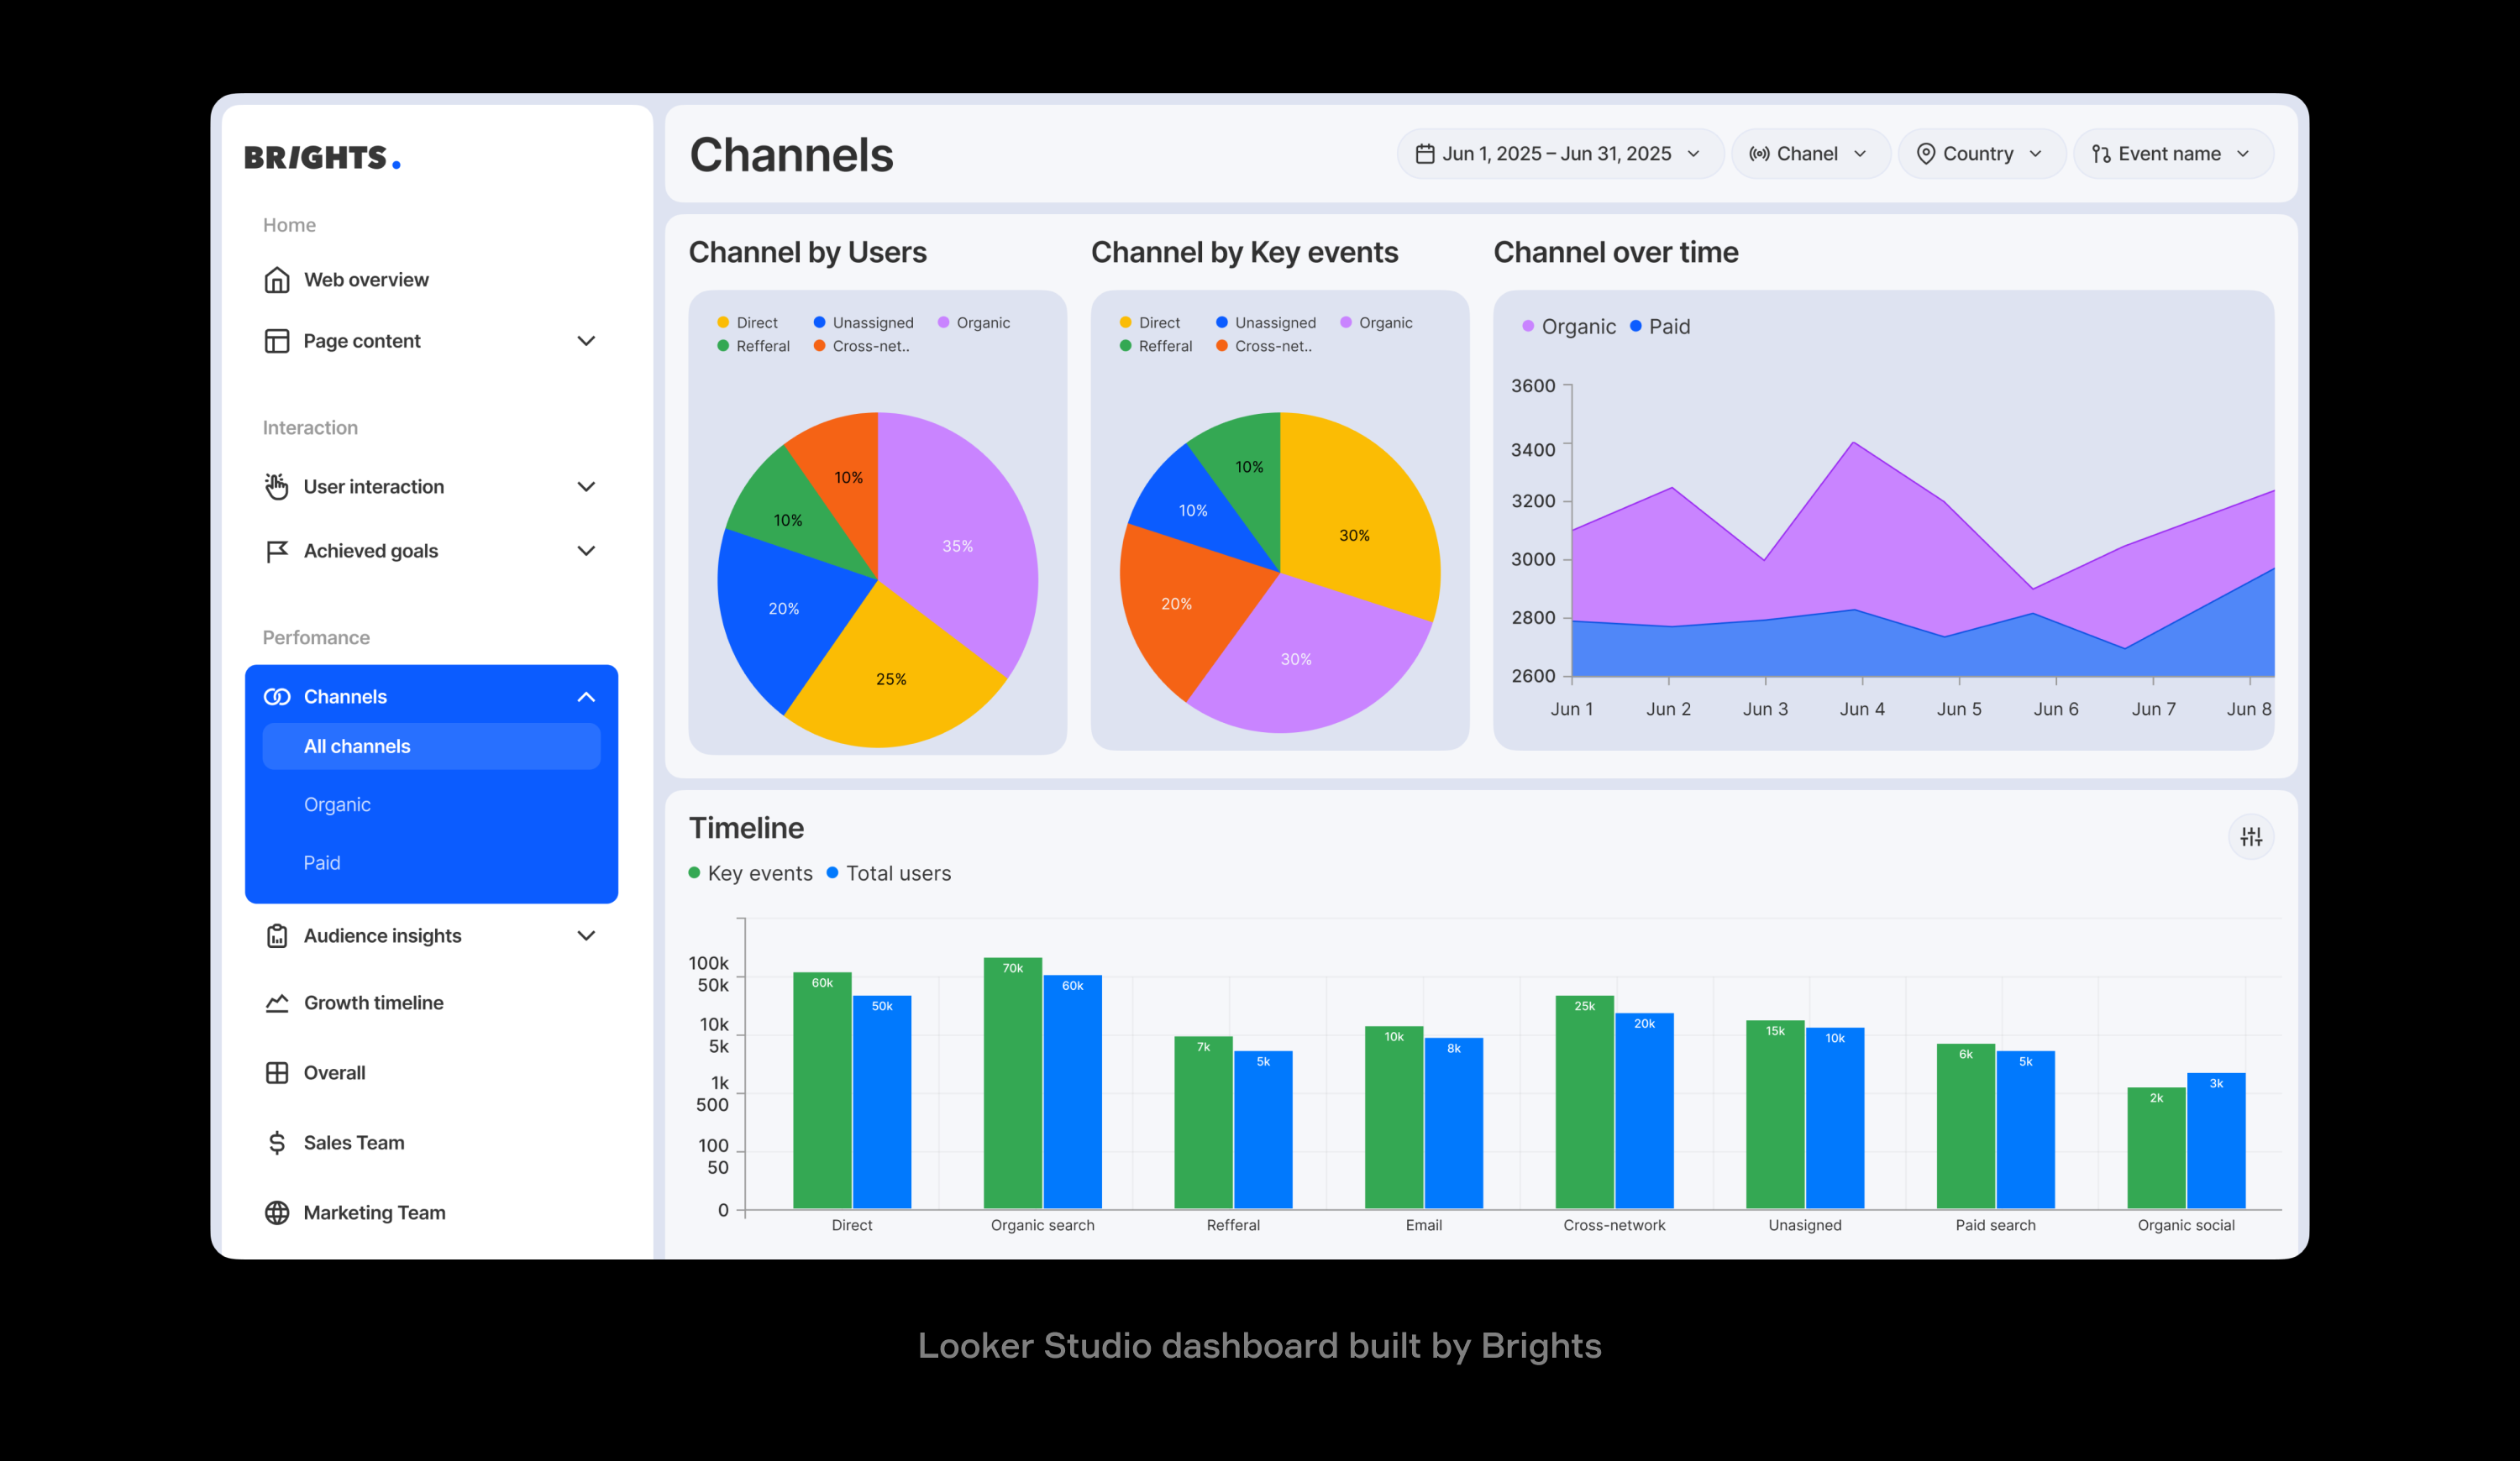The height and width of the screenshot is (1461, 2520).
Task: Click the BRIGHTS logo
Action: point(322,156)
